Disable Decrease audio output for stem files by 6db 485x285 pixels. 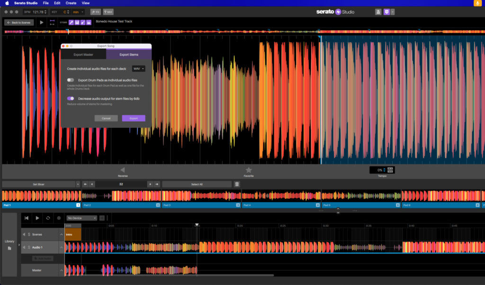coord(70,98)
